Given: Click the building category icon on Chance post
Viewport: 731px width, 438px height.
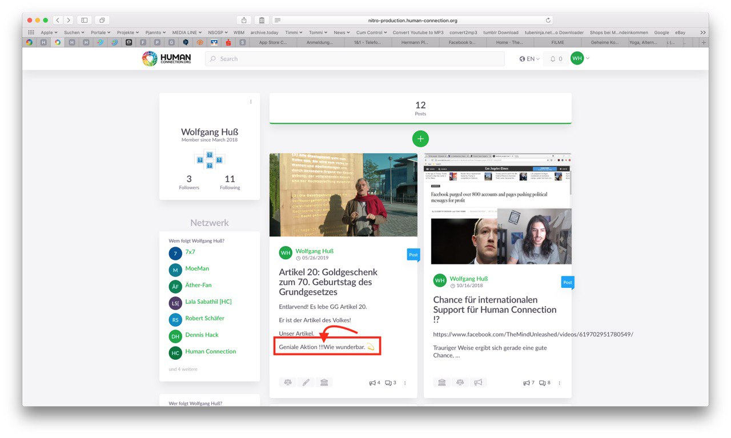Looking at the screenshot, I should pyautogui.click(x=442, y=382).
